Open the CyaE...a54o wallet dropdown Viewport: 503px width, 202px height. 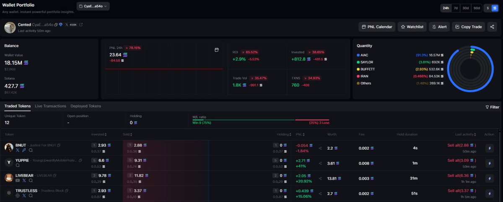tap(93, 6)
